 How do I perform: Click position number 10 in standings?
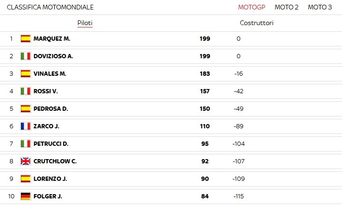[x=11, y=196]
